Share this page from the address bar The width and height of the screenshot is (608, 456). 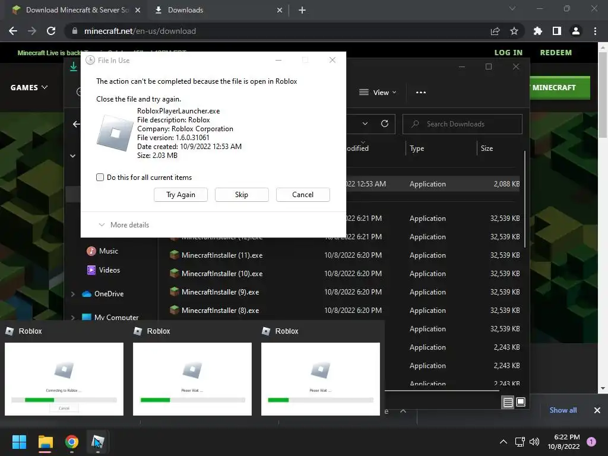[x=495, y=31]
